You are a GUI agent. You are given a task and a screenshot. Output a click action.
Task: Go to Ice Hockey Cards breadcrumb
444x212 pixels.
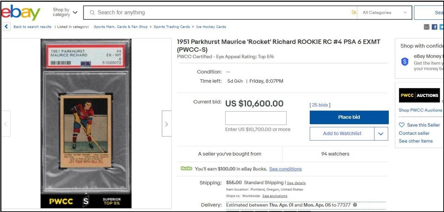point(211,27)
